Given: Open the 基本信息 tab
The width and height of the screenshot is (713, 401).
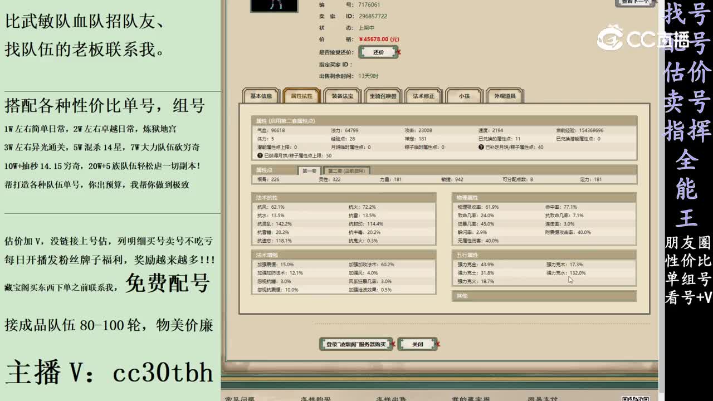Looking at the screenshot, I should click(x=261, y=96).
